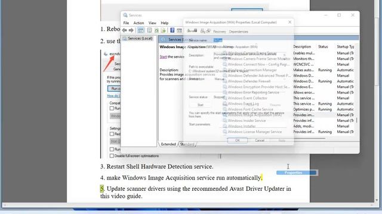The width and height of the screenshot is (382, 214).
Task: Select the 'Optimizes p...' description cell
Action: click(x=304, y=109)
